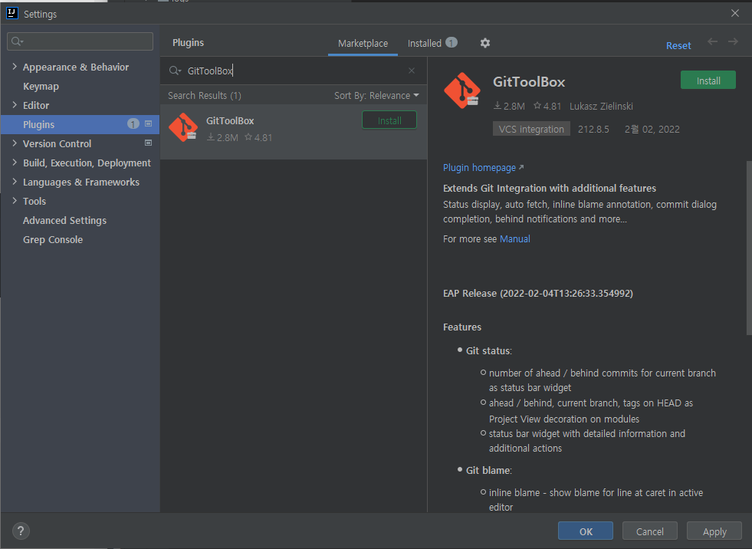Open Grep Console settings
This screenshot has height=549, width=752.
coord(53,239)
